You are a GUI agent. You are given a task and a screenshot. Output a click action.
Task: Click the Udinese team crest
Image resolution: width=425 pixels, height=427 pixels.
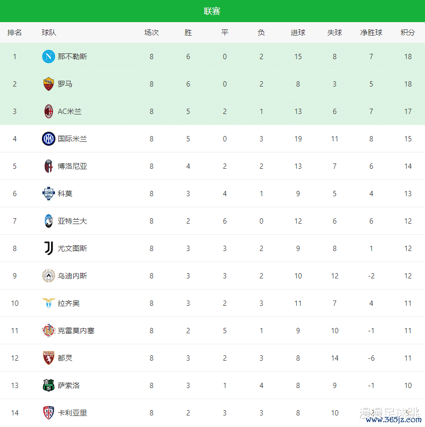[x=49, y=276]
